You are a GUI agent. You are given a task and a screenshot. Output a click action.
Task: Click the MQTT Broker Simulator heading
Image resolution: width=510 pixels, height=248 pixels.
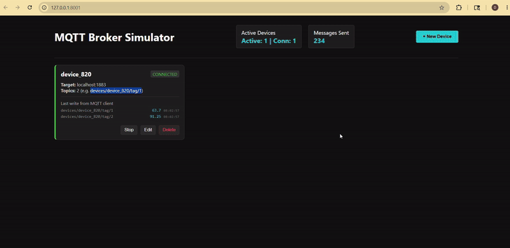point(114,38)
